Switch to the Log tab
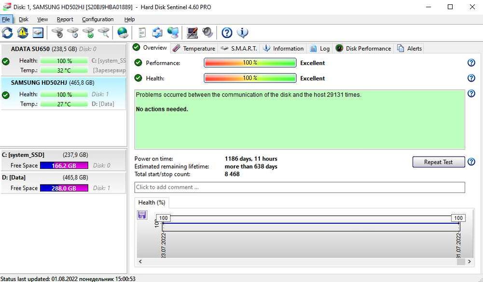Screen dimensions: 483x282 [320, 49]
